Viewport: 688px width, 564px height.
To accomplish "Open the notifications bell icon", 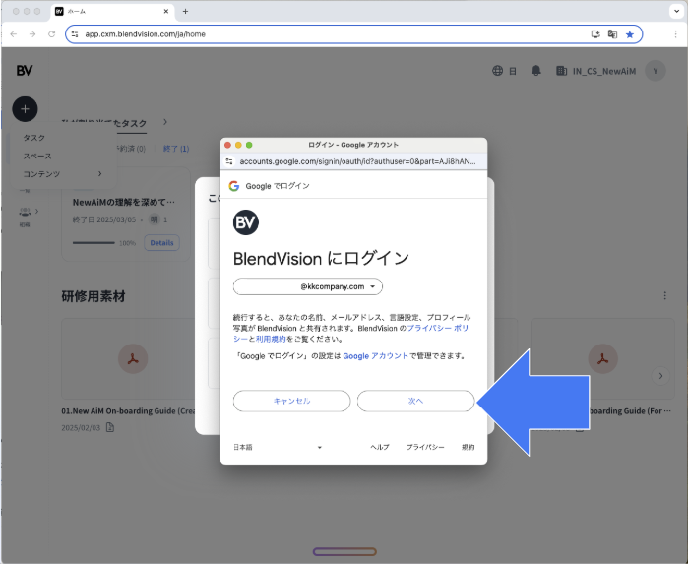I will (x=536, y=71).
